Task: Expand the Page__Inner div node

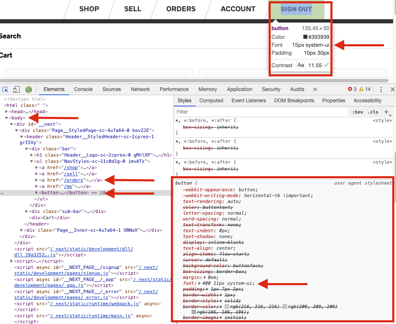Action: 21,230
